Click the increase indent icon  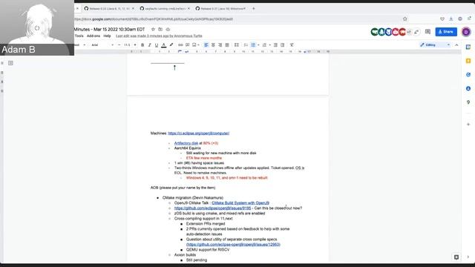click(x=282, y=44)
